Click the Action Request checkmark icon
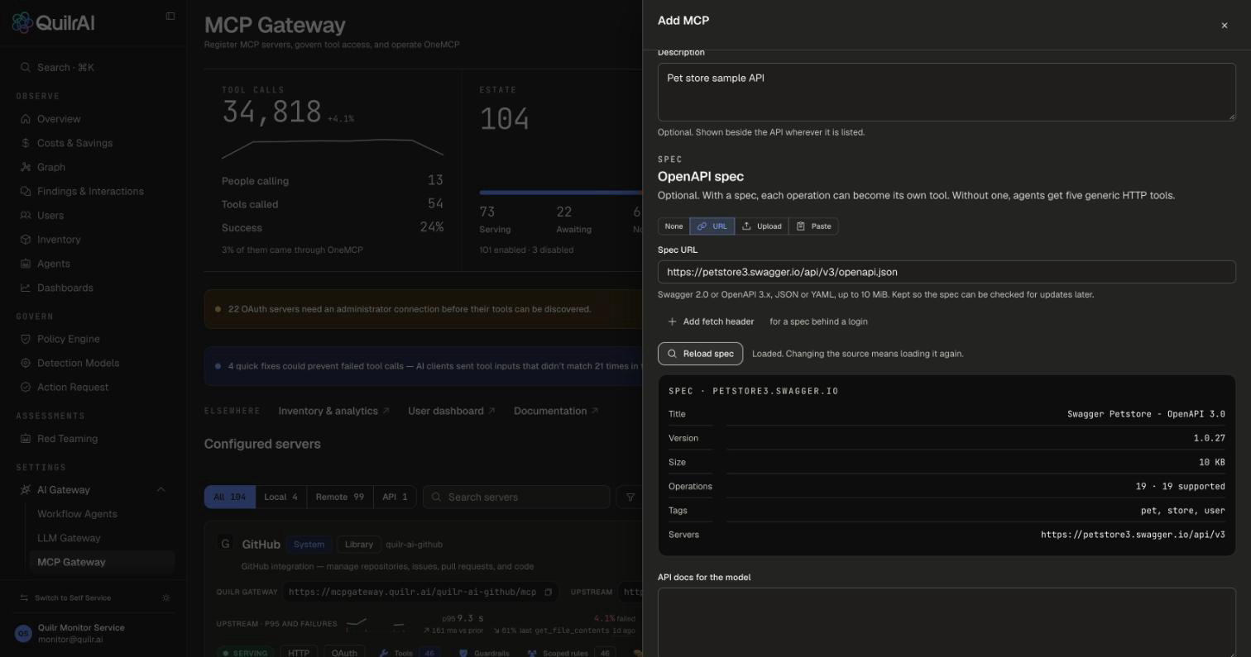This screenshot has width=1251, height=657. 26,387
